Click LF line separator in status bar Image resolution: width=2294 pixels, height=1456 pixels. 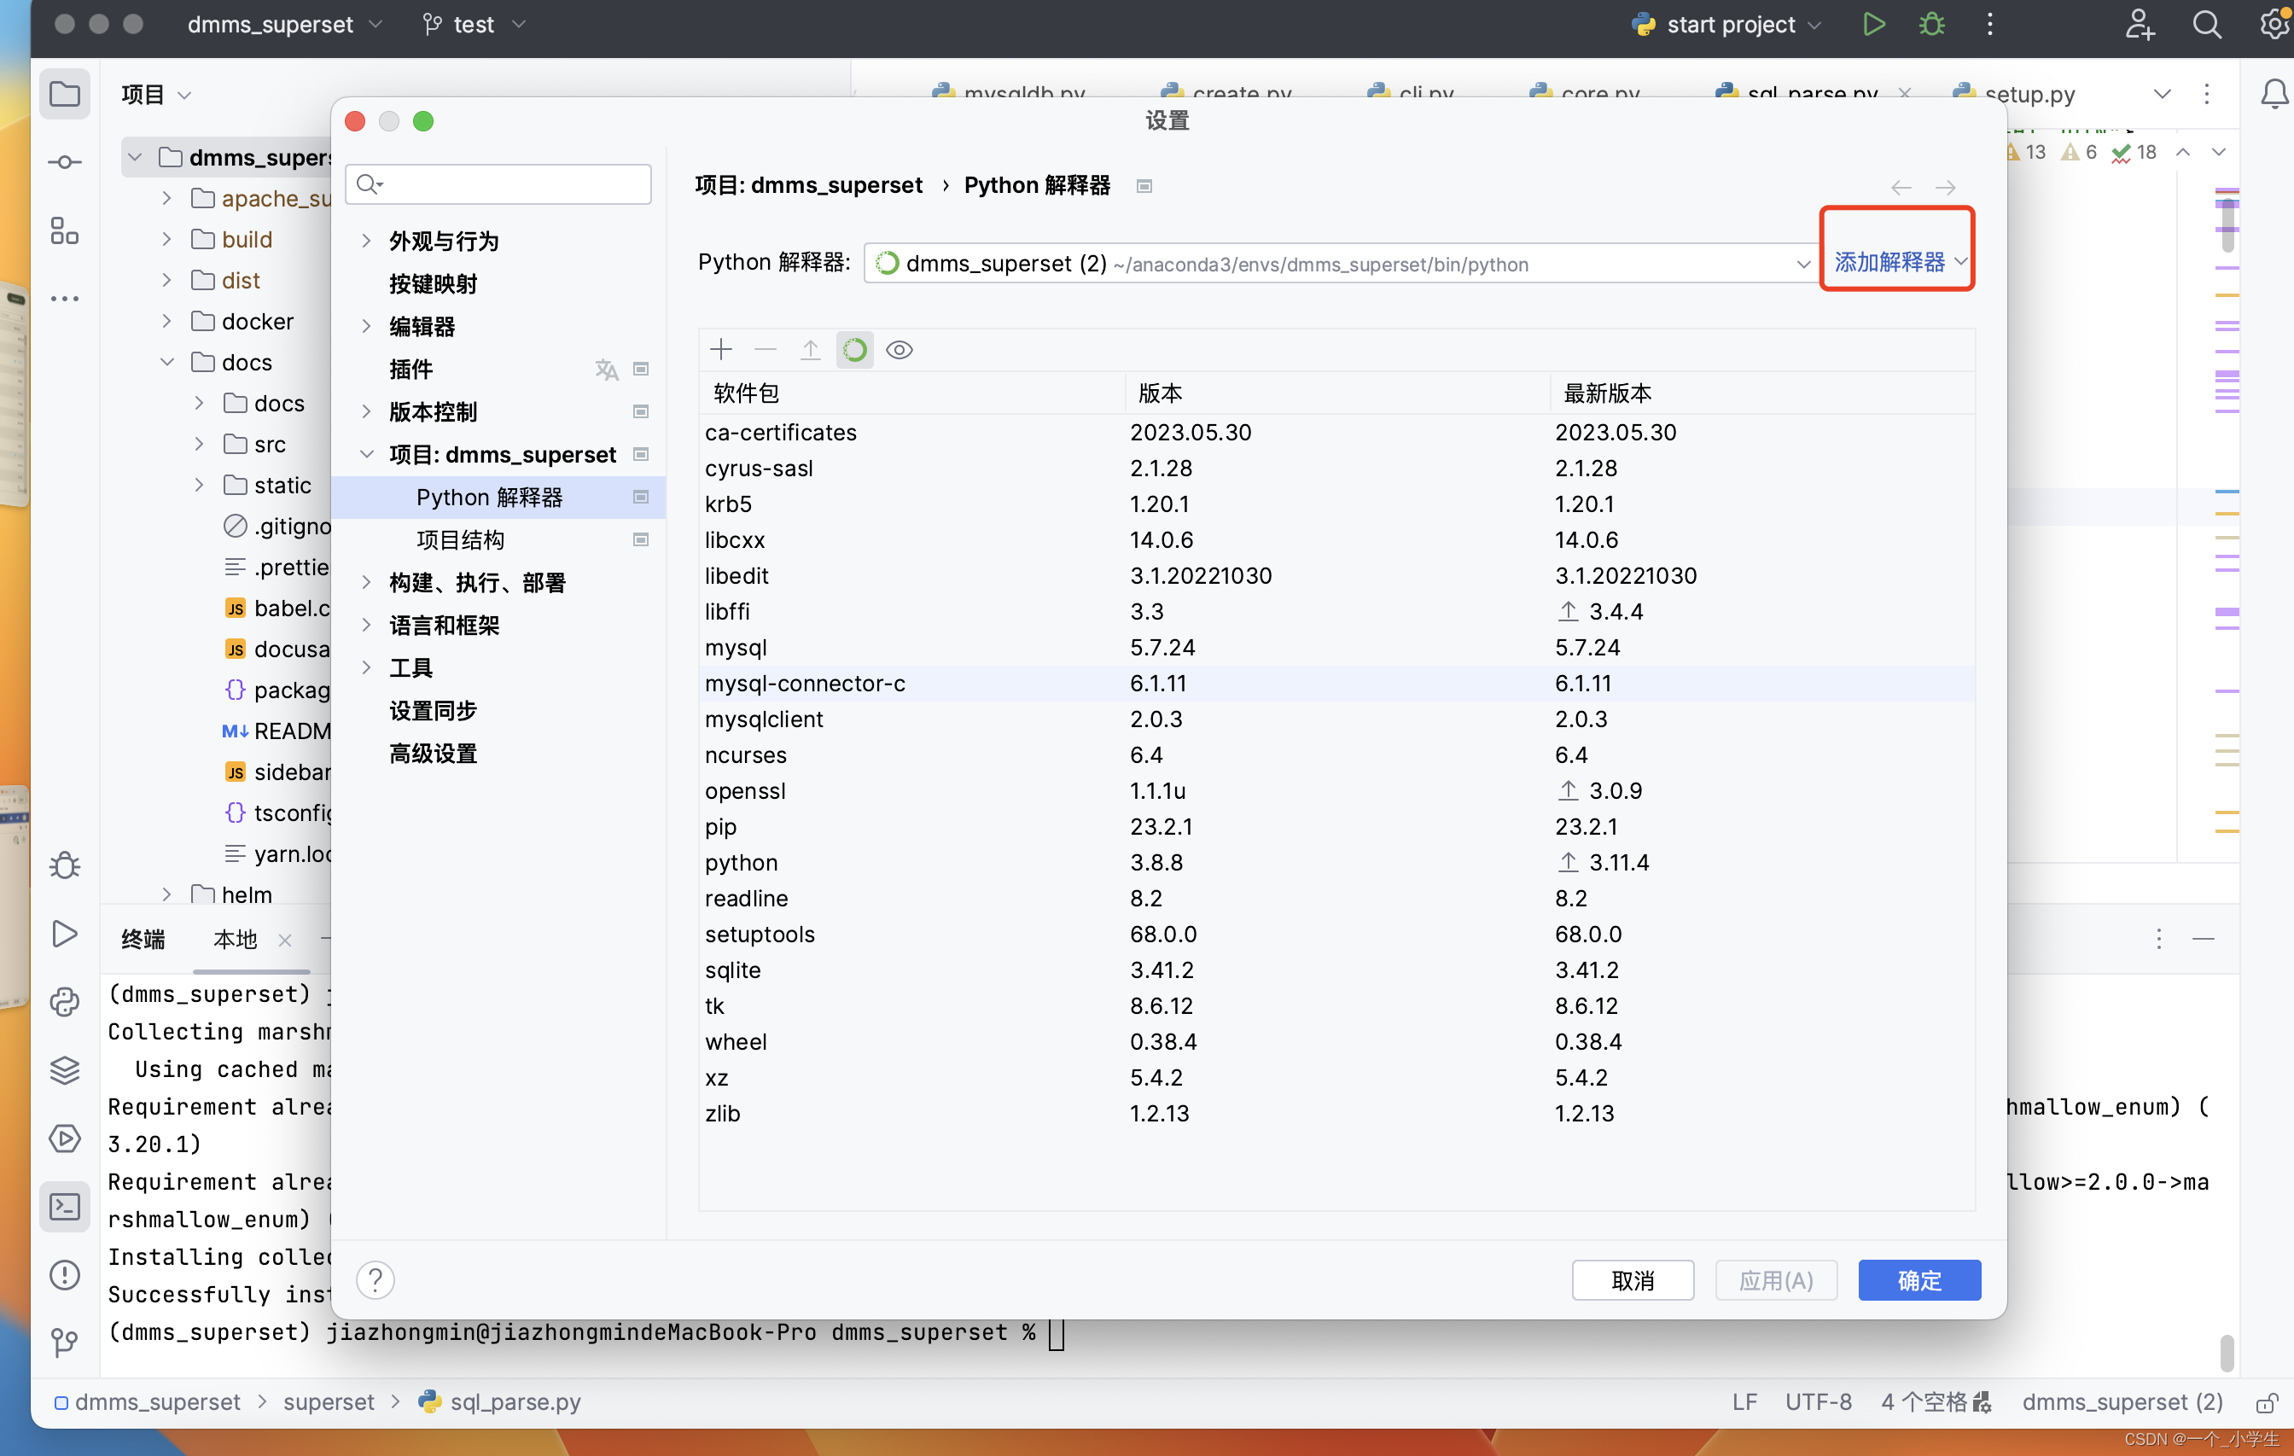1744,1402
